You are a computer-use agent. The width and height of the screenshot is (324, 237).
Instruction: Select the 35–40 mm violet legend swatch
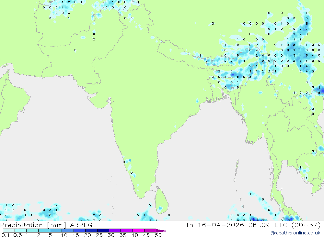[127, 231]
